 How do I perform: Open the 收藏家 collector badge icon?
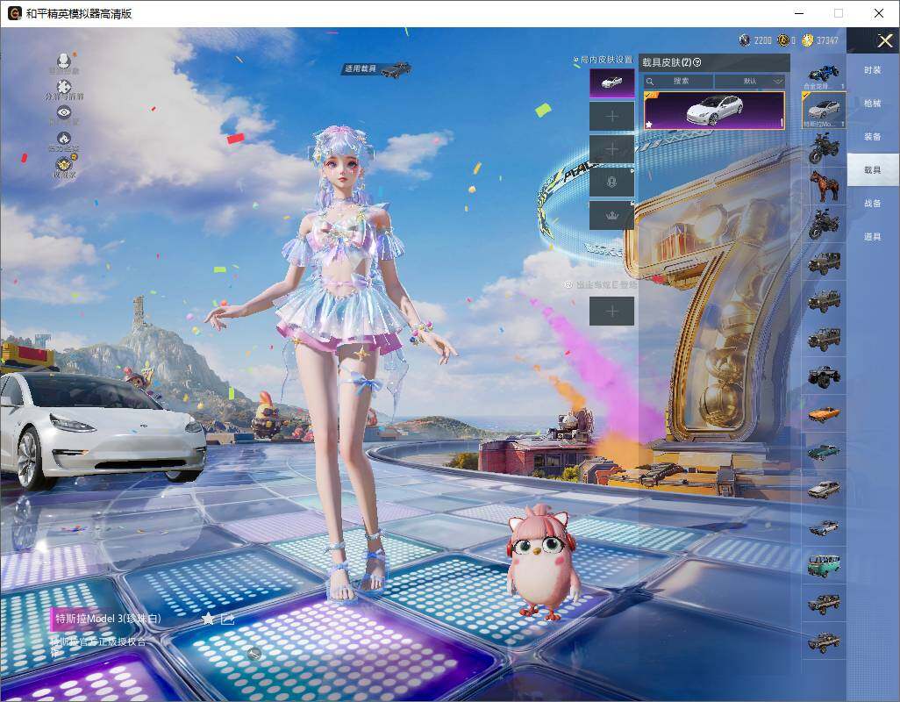point(65,163)
